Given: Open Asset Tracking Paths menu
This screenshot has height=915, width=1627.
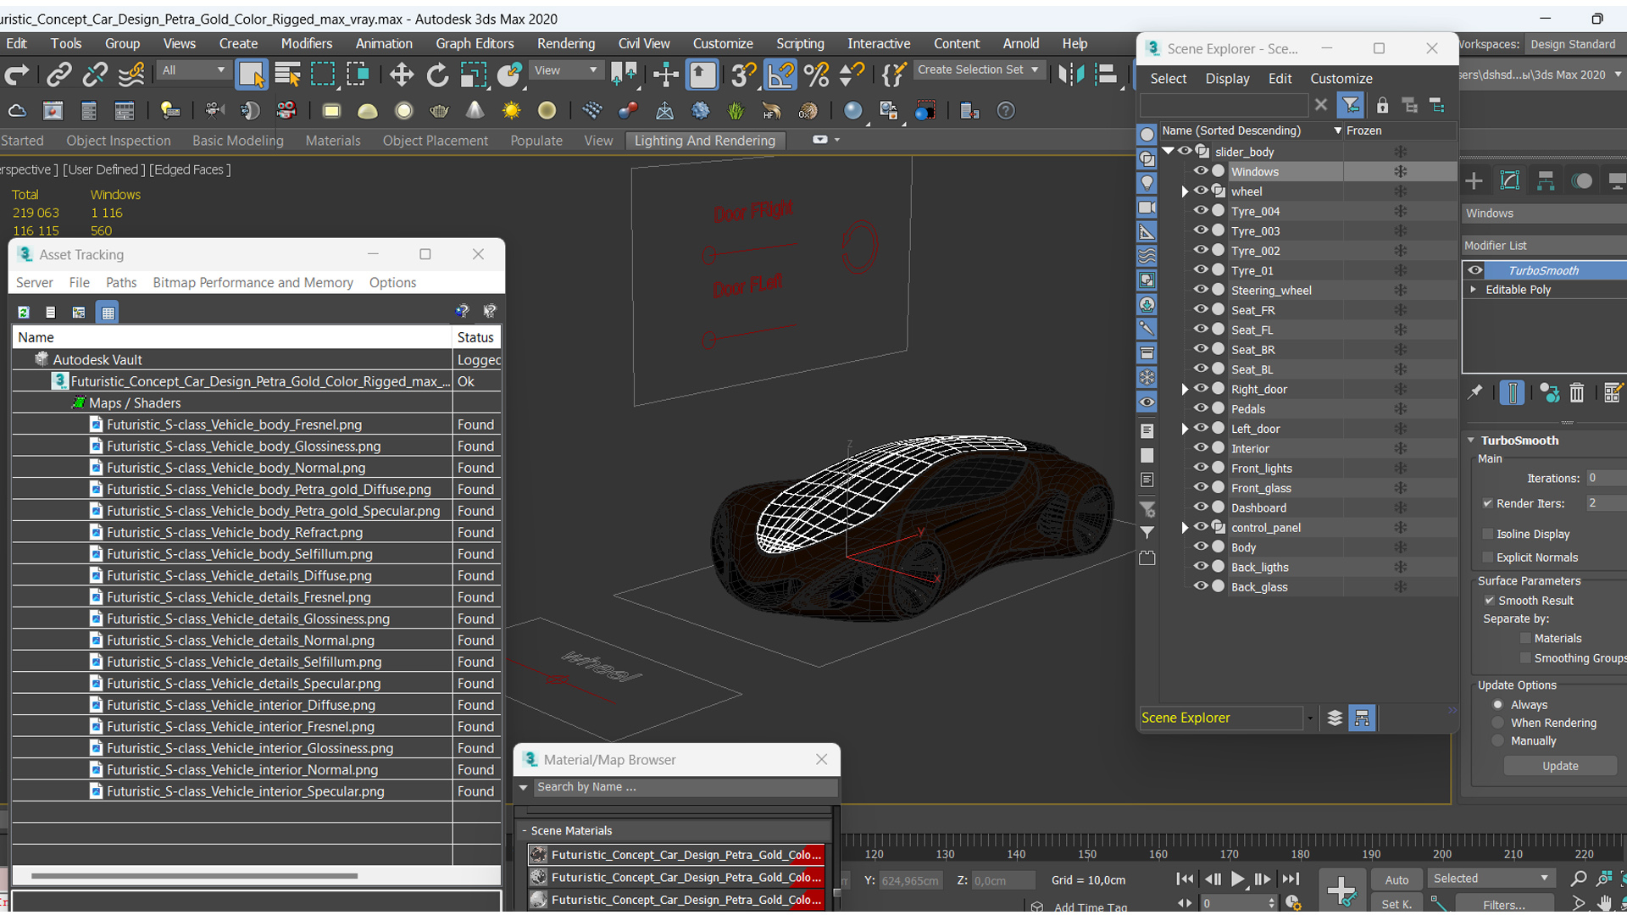Looking at the screenshot, I should [121, 283].
